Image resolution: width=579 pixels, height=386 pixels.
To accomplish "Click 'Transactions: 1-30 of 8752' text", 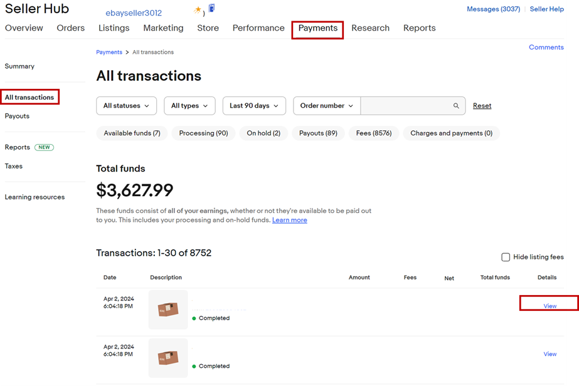I will [154, 253].
